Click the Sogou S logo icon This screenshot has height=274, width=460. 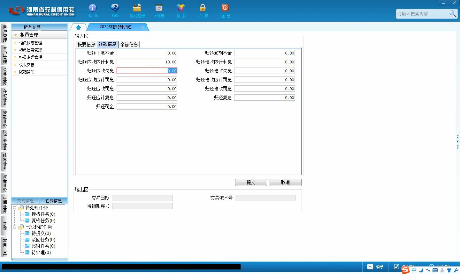click(405, 270)
